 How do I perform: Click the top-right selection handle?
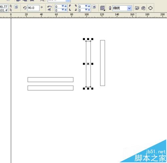point(92,39)
